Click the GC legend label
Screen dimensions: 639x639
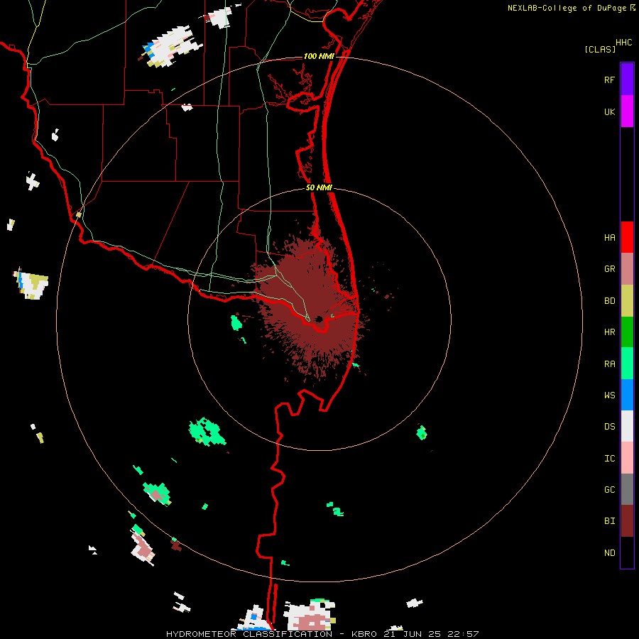tap(609, 489)
